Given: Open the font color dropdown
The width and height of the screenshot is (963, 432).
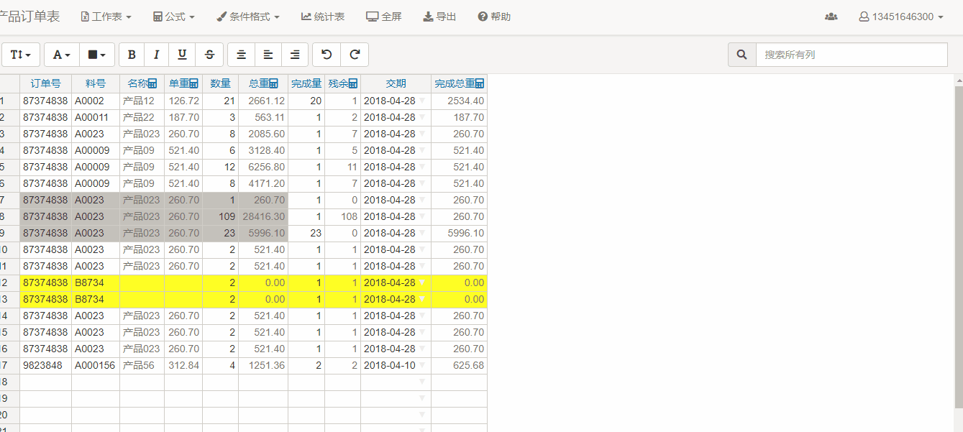Looking at the screenshot, I should tap(62, 55).
